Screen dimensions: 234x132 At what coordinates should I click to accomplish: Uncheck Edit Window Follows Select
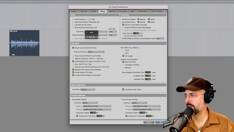click(149, 19)
